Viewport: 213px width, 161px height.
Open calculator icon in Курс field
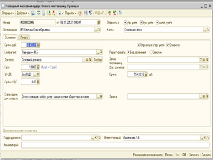(x=38, y=67)
